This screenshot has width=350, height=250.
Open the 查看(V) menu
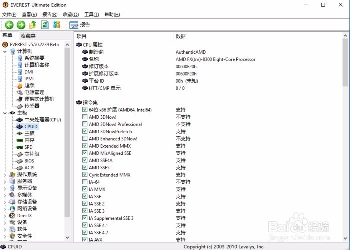29,14
